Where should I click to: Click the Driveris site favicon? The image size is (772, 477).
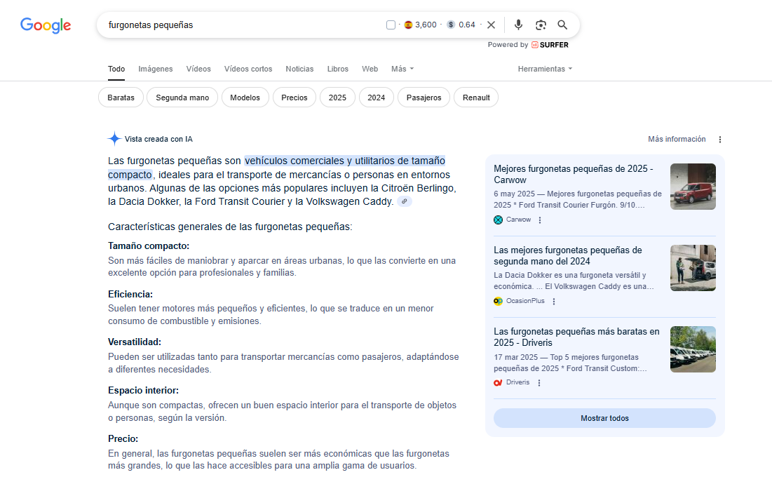tap(499, 382)
